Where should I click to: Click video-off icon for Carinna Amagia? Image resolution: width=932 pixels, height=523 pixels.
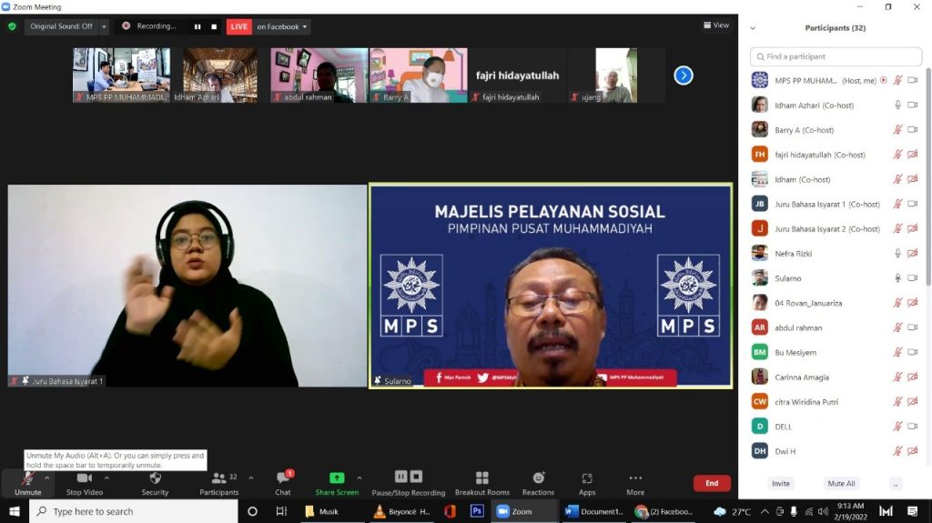point(912,377)
